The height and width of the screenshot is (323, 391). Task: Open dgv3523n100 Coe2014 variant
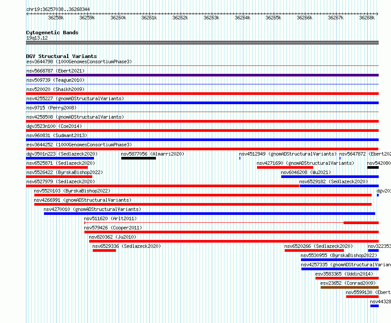tap(54, 126)
